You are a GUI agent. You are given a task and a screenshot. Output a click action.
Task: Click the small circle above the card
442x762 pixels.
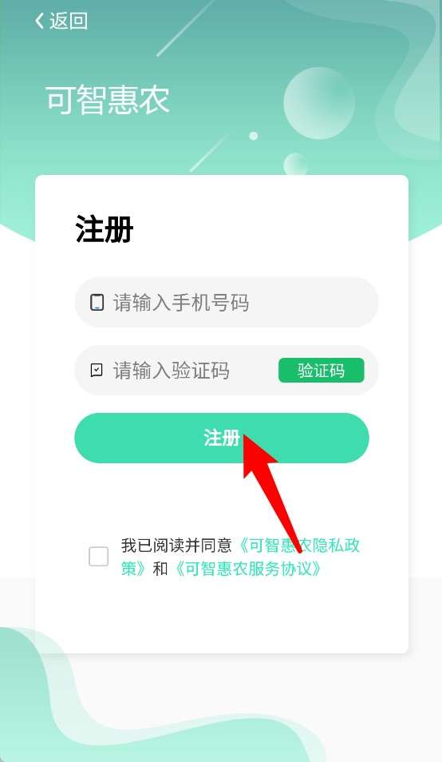point(295,164)
